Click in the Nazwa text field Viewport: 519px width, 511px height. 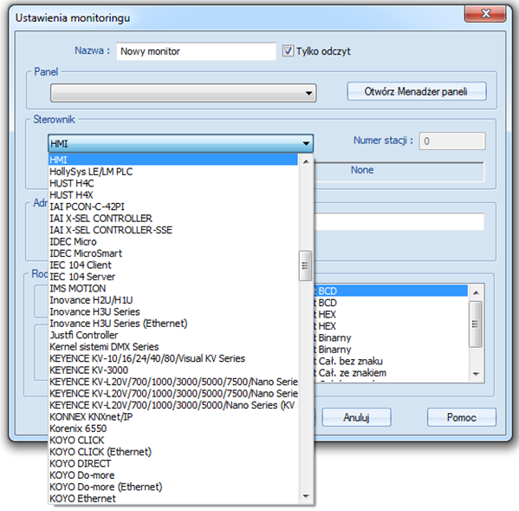click(197, 51)
